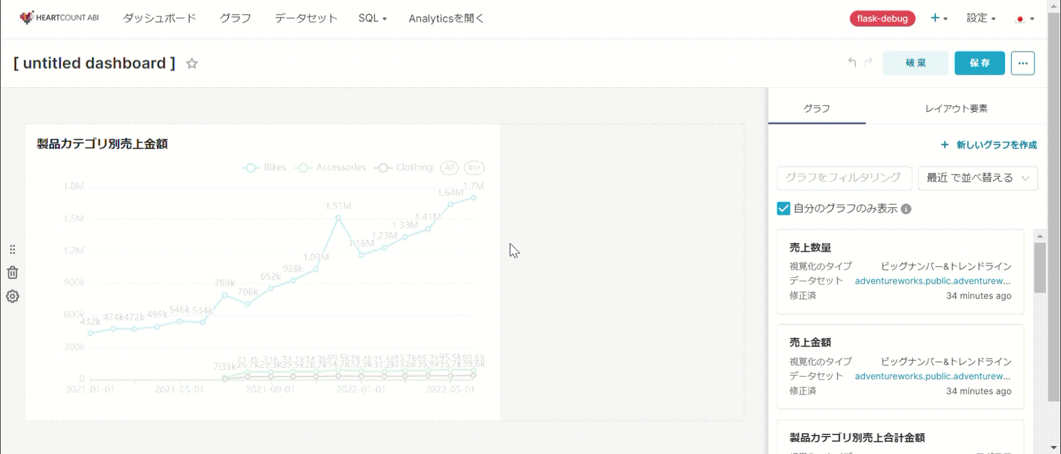Click Analyticsを開く menu item
The width and height of the screenshot is (1061, 454).
tap(446, 18)
